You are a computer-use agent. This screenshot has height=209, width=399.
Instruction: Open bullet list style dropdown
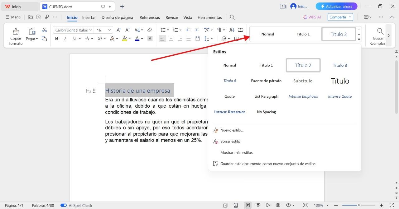pyautogui.click(x=168, y=30)
